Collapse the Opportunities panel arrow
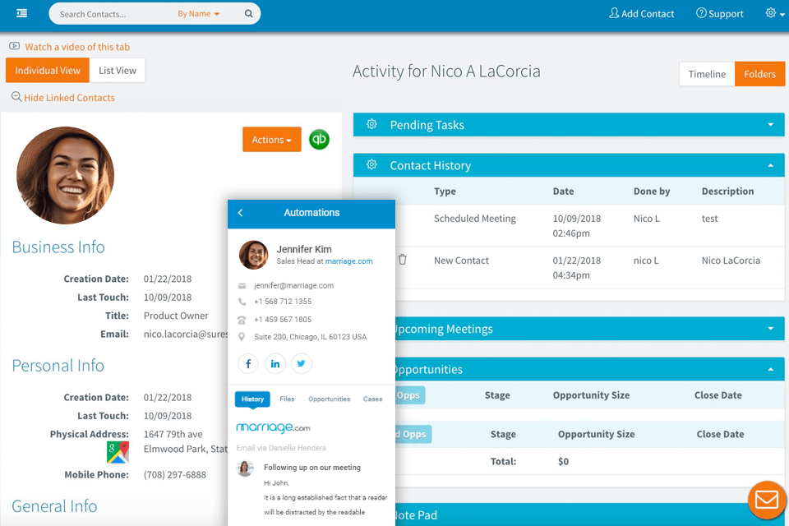The width and height of the screenshot is (789, 526). point(770,369)
